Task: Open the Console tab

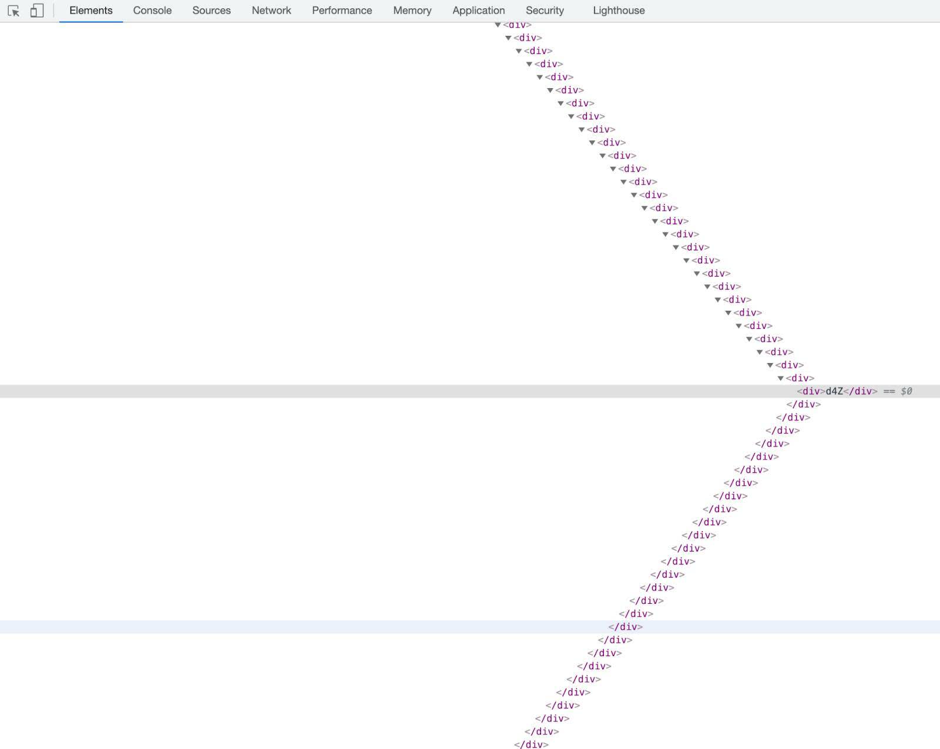Action: point(152,11)
